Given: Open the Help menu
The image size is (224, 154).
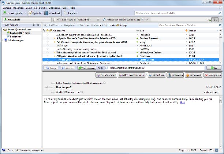Looking at the screenshot, I should click(72, 8).
